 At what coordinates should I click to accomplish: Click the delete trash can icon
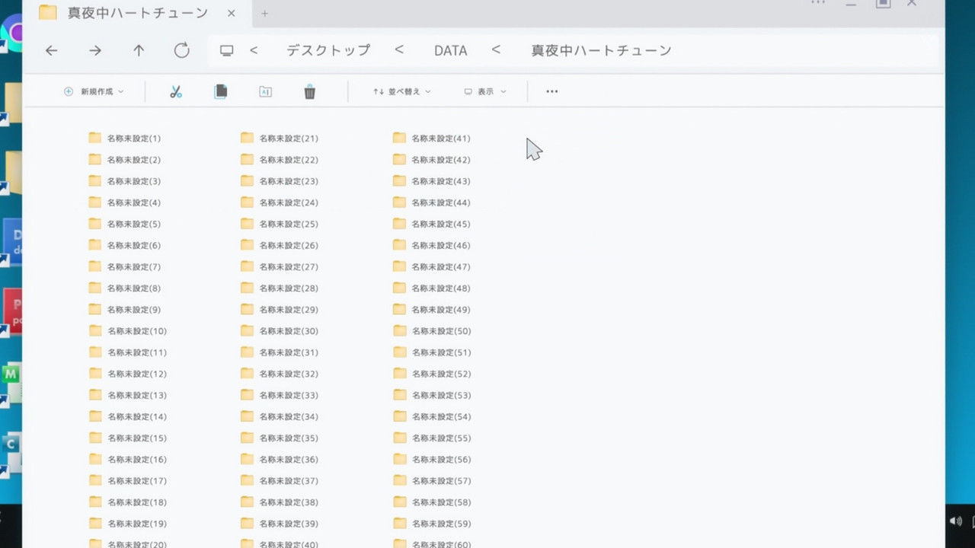tap(309, 92)
